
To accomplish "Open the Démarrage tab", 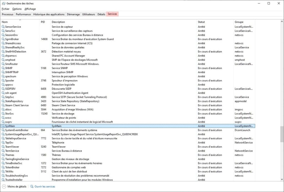I will [x=73, y=14].
